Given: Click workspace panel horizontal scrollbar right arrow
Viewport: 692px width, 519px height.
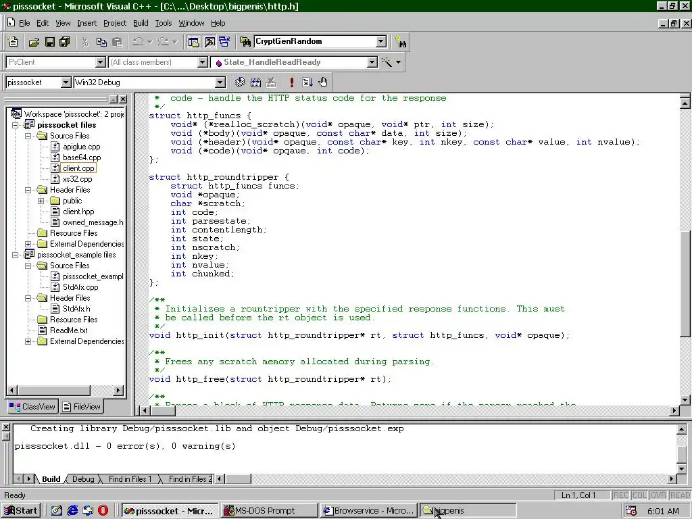Looking at the screenshot, I should point(118,390).
